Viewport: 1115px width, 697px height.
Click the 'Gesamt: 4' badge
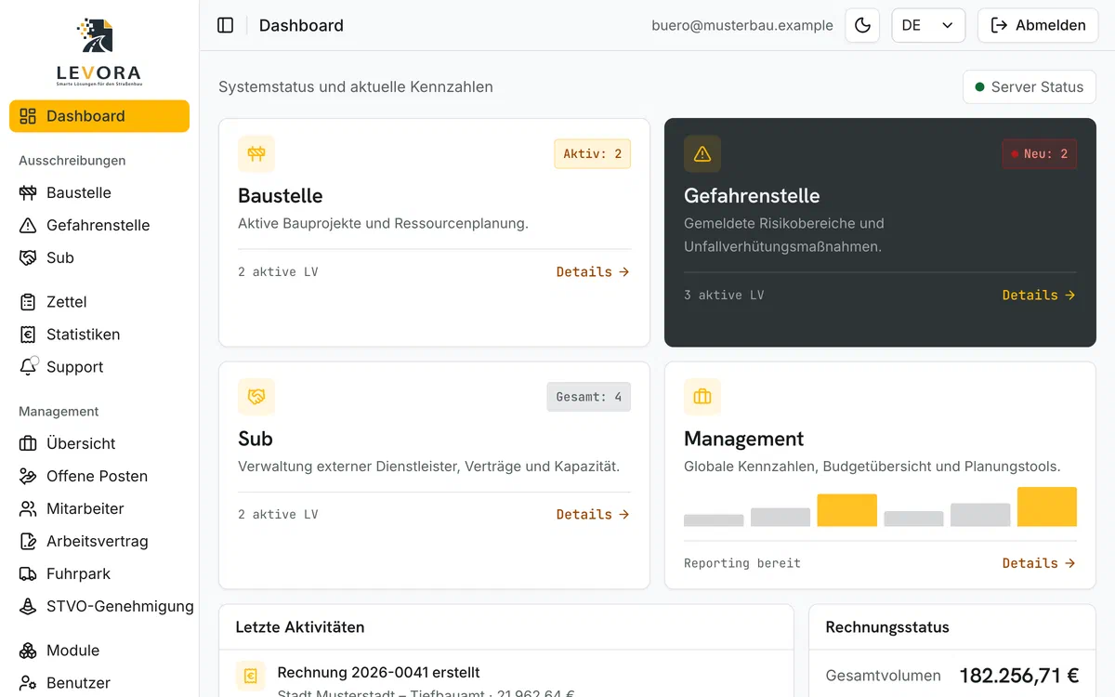coord(589,397)
